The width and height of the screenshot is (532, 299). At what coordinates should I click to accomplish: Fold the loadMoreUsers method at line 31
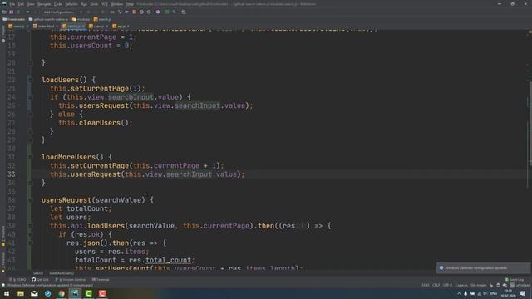30,157
